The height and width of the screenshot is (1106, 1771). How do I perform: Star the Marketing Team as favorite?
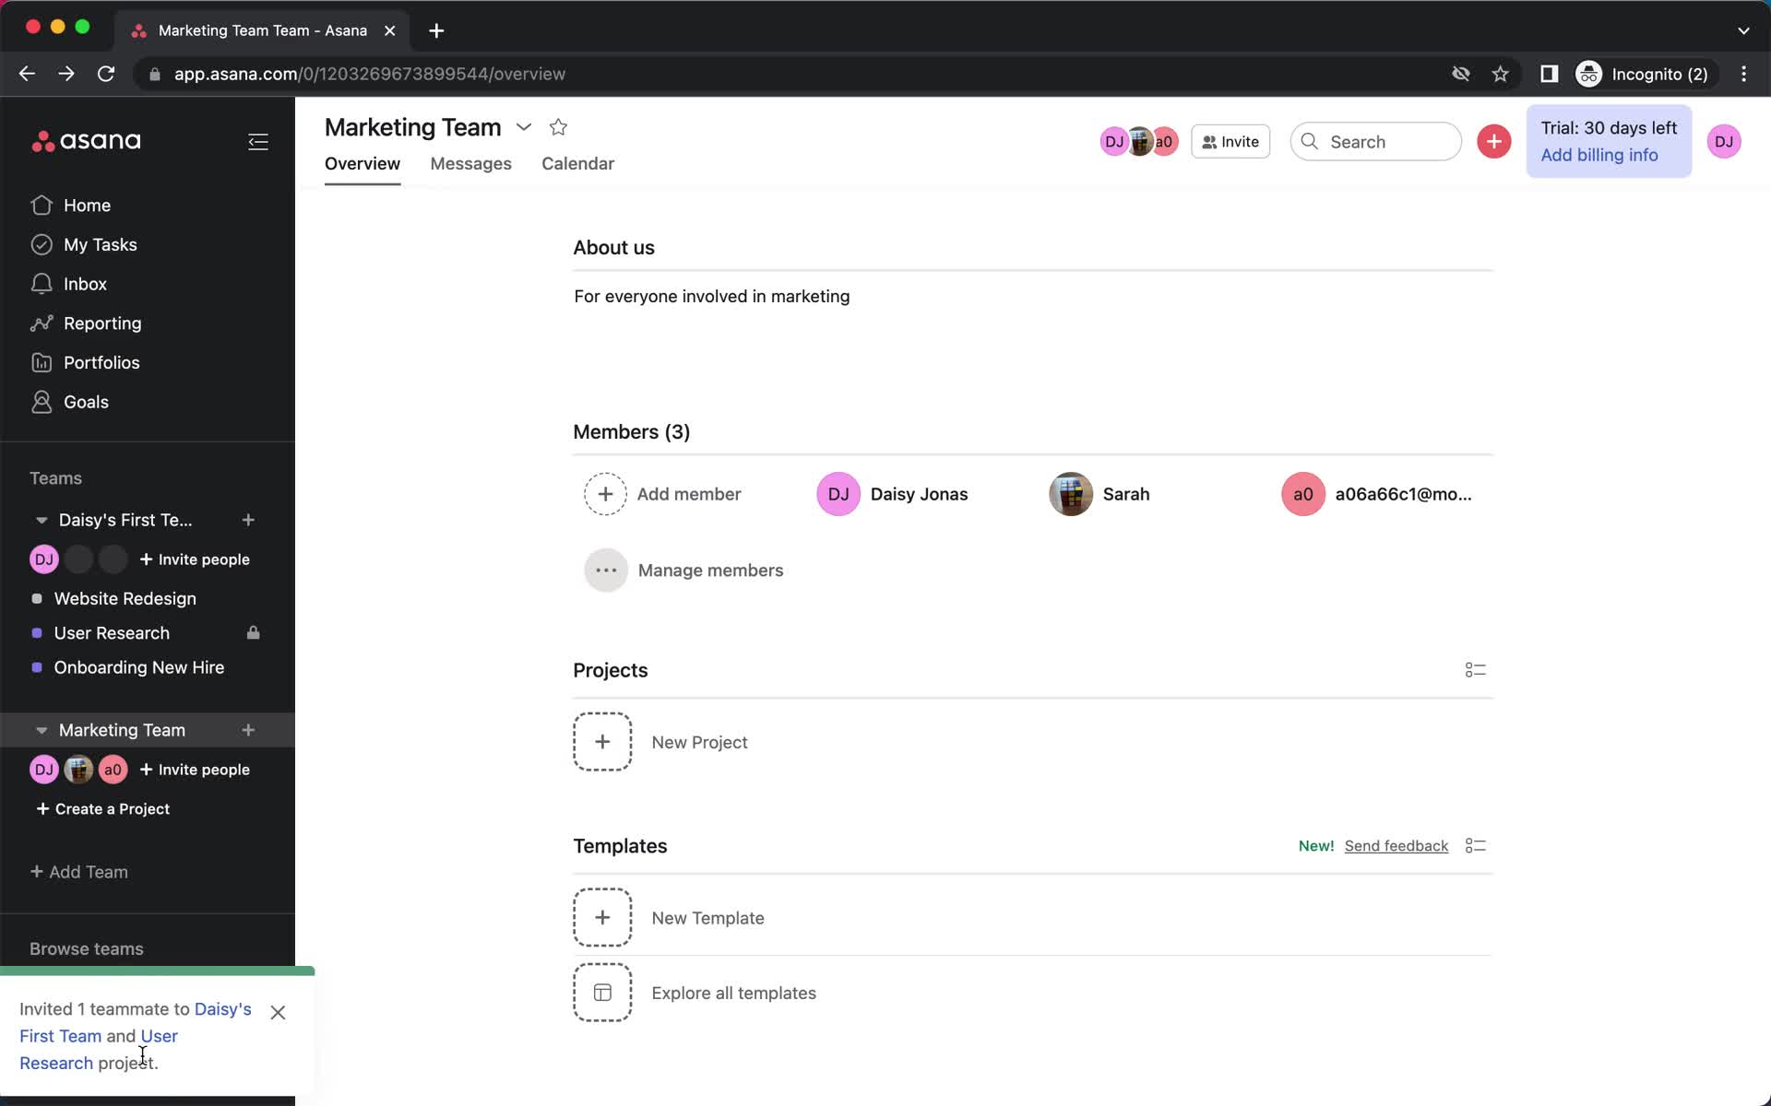click(x=558, y=127)
